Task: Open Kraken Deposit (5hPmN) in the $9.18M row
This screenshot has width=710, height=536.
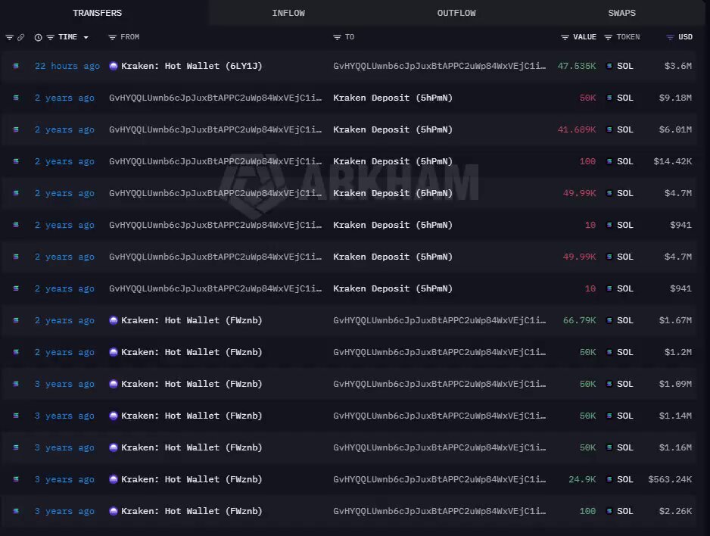Action: (x=393, y=98)
